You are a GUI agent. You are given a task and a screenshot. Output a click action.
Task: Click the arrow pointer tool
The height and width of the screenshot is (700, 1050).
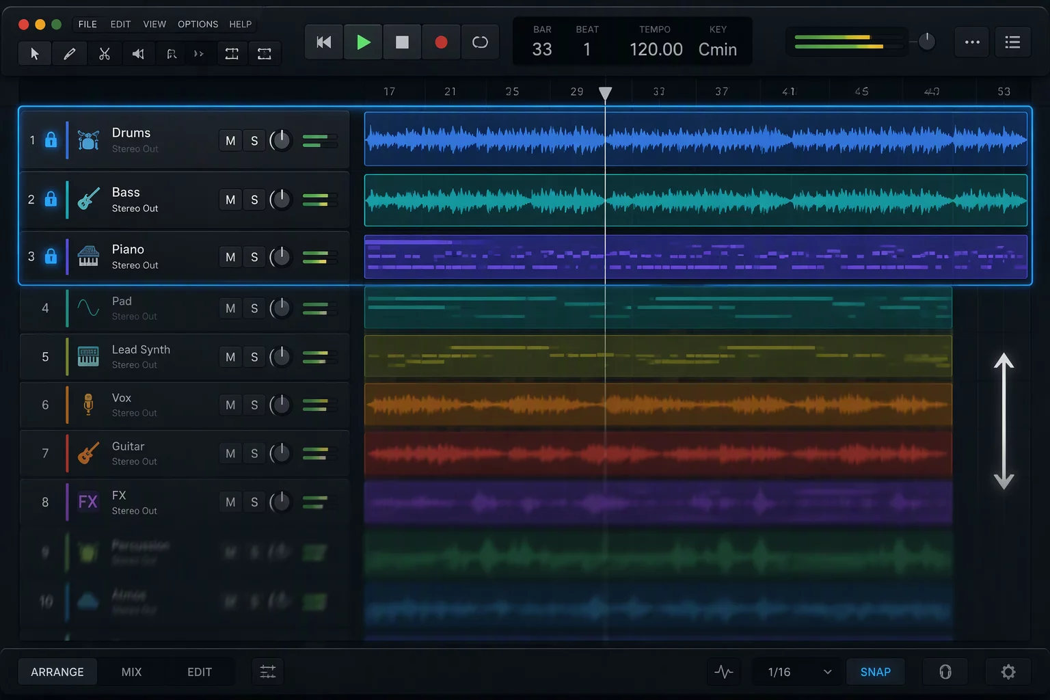pyautogui.click(x=35, y=54)
